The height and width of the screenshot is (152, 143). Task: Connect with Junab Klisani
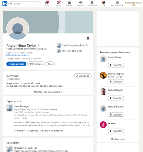click(x=116, y=65)
